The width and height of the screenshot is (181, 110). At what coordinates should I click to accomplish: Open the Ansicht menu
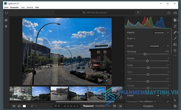coord(30,7)
